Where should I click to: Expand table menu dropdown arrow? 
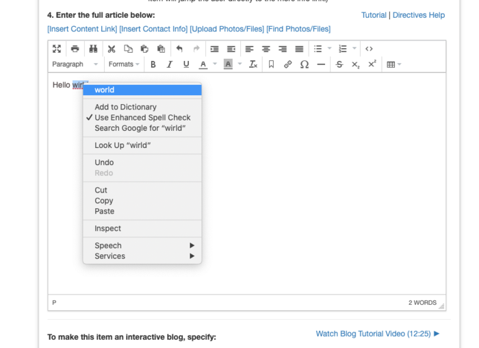400,64
